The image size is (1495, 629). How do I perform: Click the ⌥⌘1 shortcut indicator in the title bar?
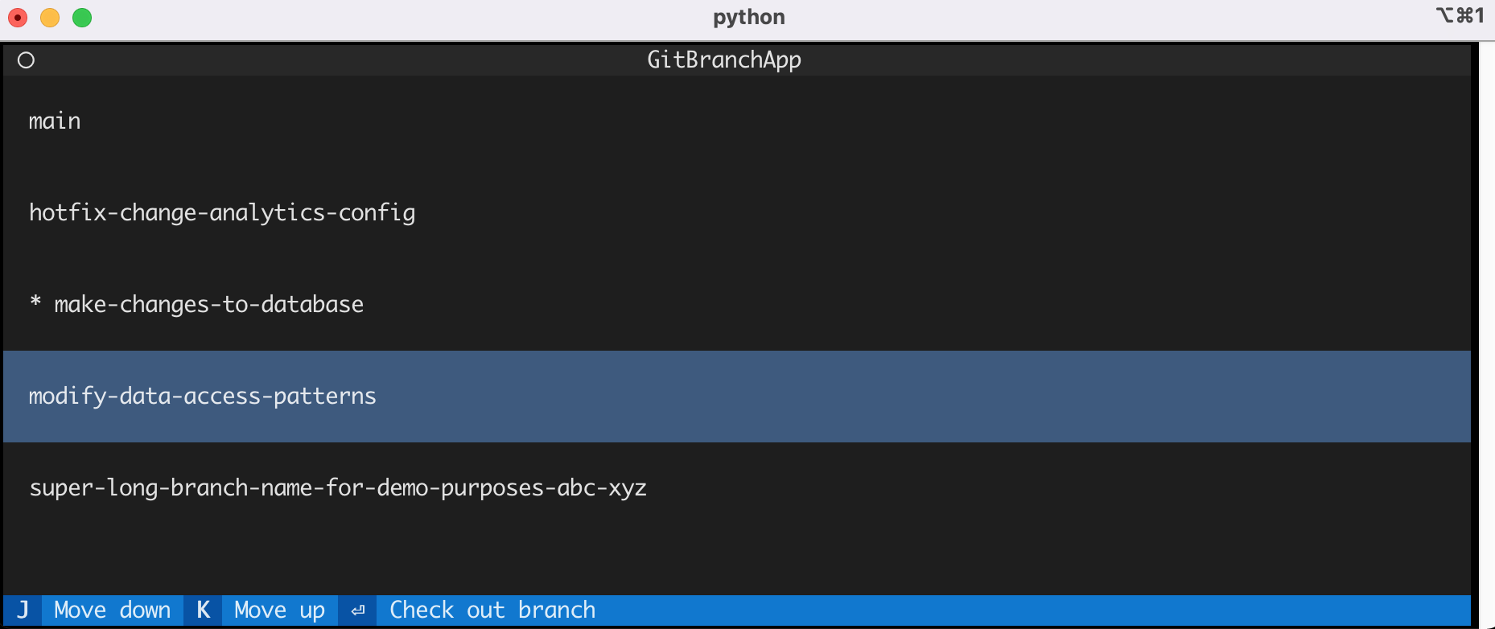tap(1458, 15)
